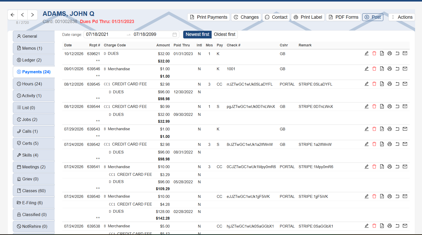Email receipt 639621 with the envelope icon
This screenshot has width=422, height=235.
[x=405, y=53]
